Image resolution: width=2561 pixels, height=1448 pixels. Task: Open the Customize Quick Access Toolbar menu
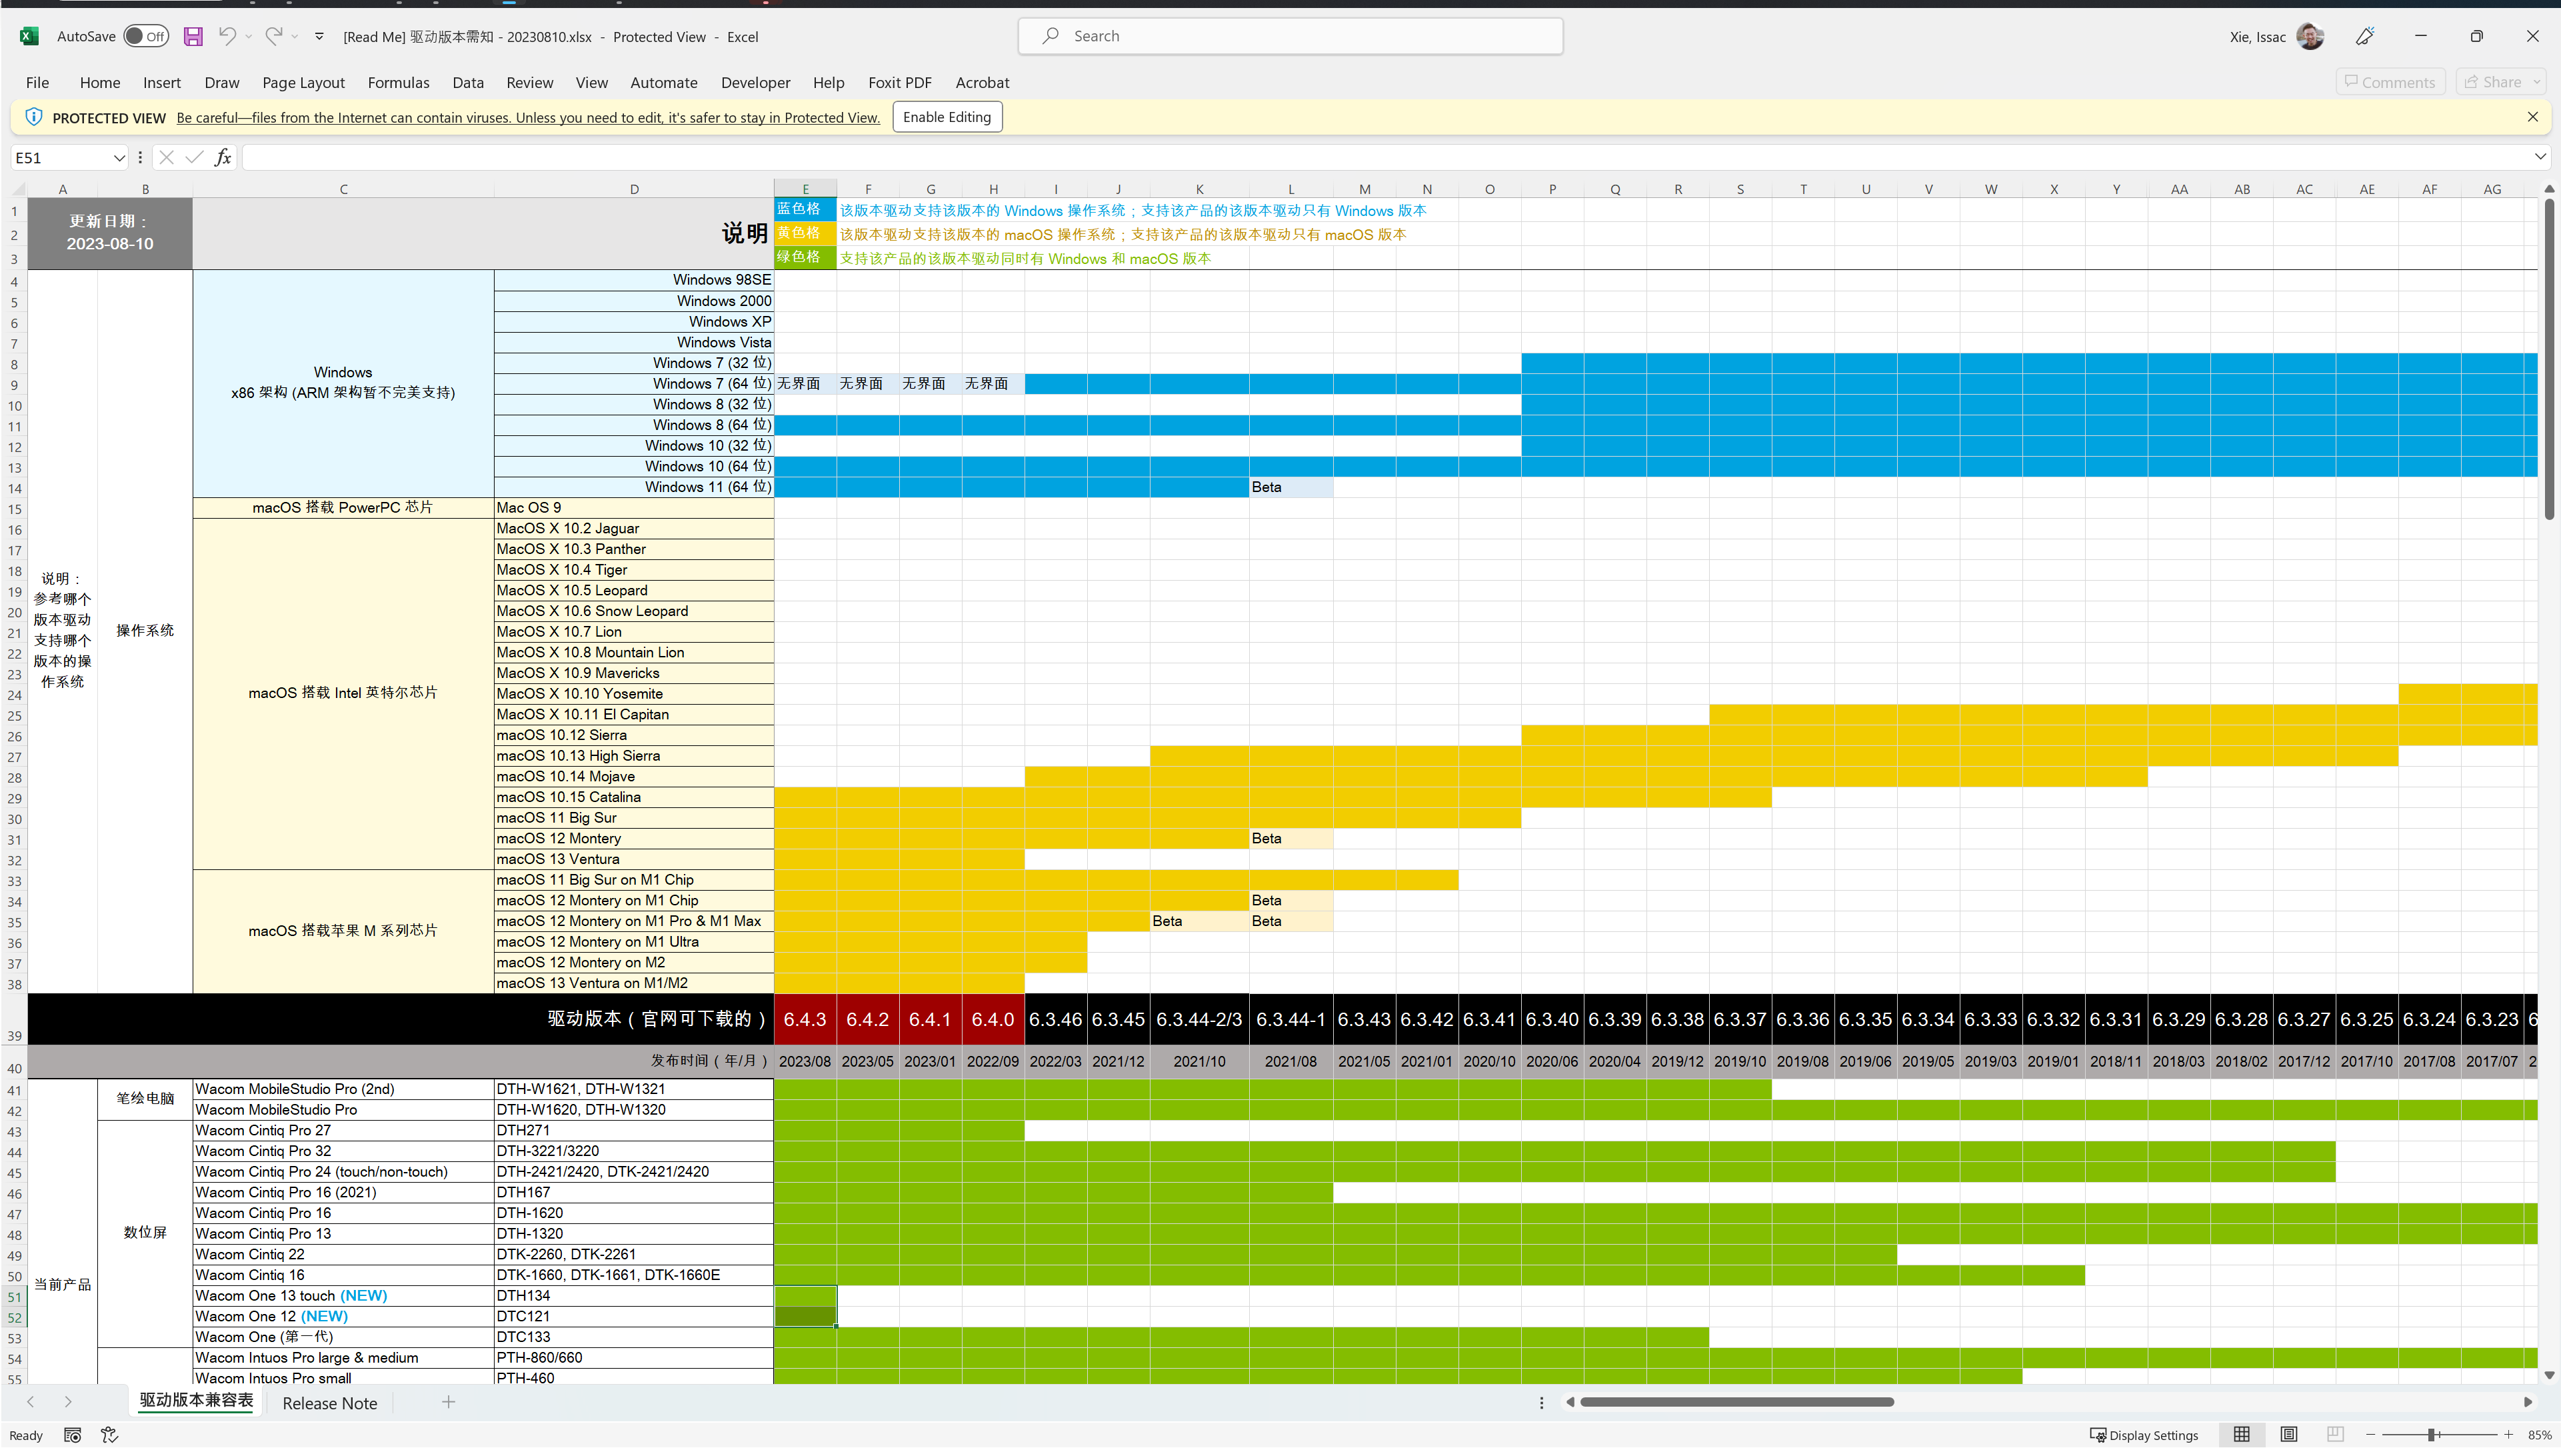[x=319, y=37]
